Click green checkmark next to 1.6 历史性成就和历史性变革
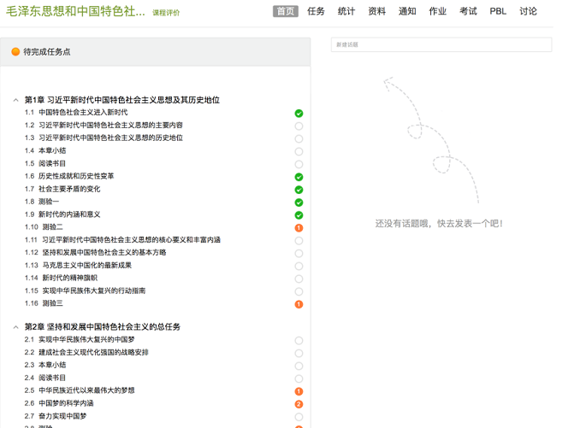This screenshot has width=562, height=428. point(299,177)
